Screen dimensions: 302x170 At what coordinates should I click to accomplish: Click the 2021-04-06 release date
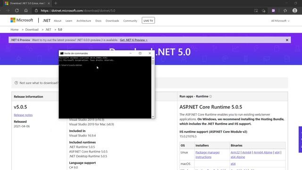point(22,126)
